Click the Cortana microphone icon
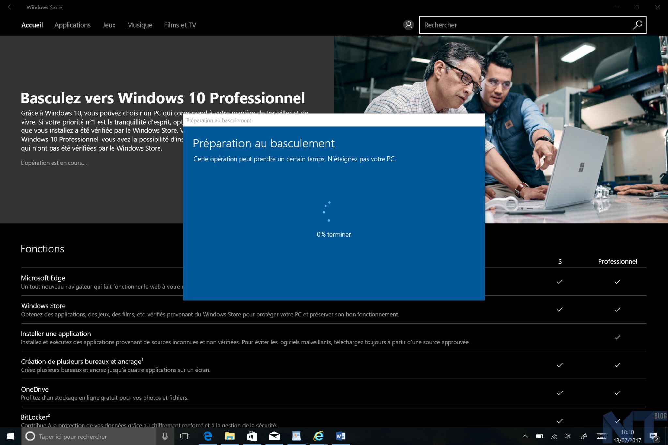Screen dimensions: 668x445 165,436
